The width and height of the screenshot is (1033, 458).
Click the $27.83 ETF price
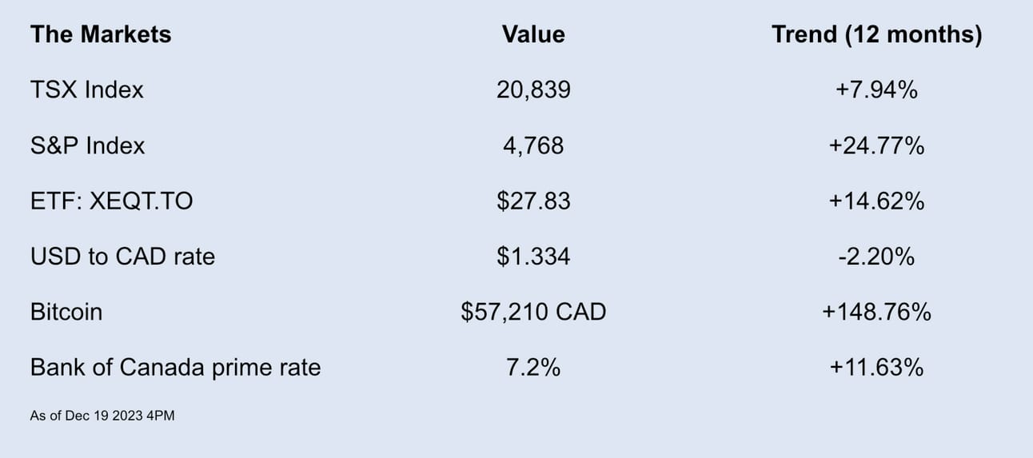point(533,201)
